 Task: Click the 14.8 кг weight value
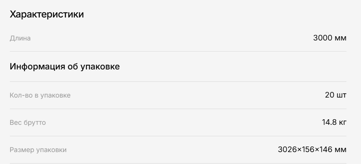tap(334, 122)
